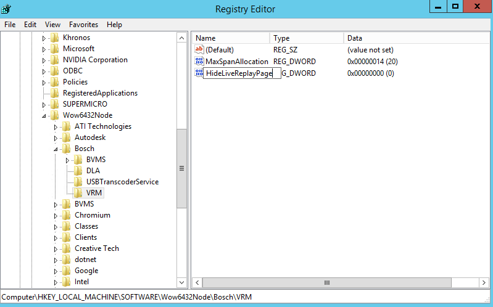Click the Chromium folder icon

click(67, 215)
